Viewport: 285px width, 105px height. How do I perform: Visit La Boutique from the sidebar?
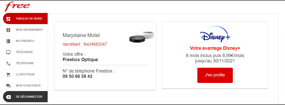coord(25,74)
